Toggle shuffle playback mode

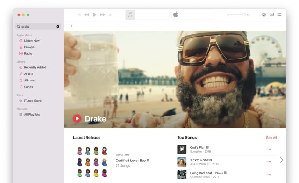(x=79, y=15)
